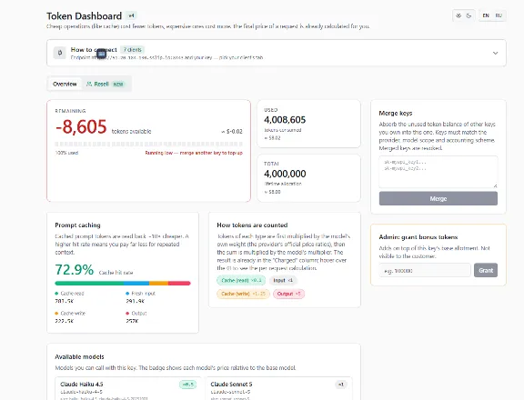Focus the bonus tokens amount field
The width and height of the screenshot is (524, 400).
(x=425, y=270)
